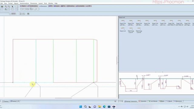Show the Cost Estimator panel tab

pyautogui.click(x=153, y=101)
